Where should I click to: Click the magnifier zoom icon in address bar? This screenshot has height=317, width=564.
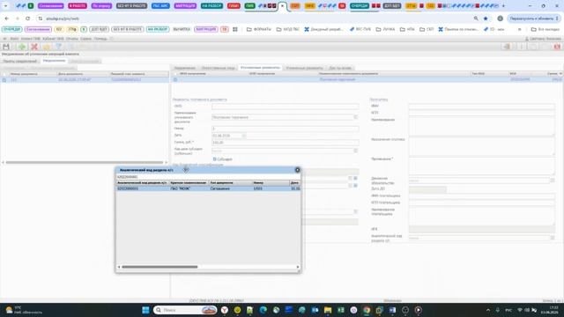[x=476, y=18]
